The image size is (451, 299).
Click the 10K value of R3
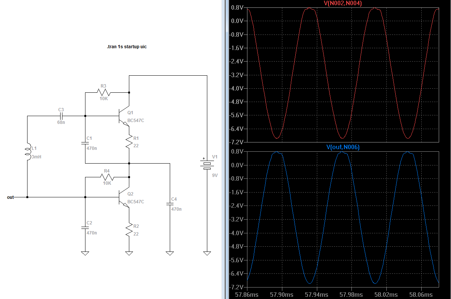pyautogui.click(x=104, y=99)
